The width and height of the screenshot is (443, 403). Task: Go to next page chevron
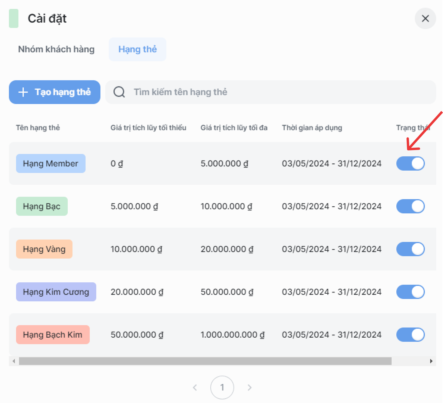[250, 388]
